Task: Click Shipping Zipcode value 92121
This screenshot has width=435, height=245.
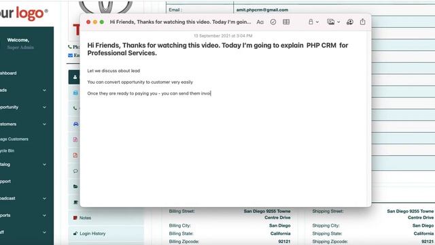Action: (x=428, y=242)
